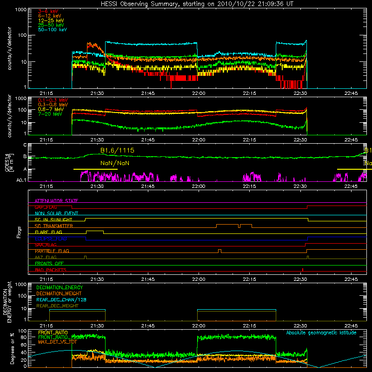The image size is (372, 372).
Task: Click the GOES14 W m-2 axis label
Action: coord(9,162)
